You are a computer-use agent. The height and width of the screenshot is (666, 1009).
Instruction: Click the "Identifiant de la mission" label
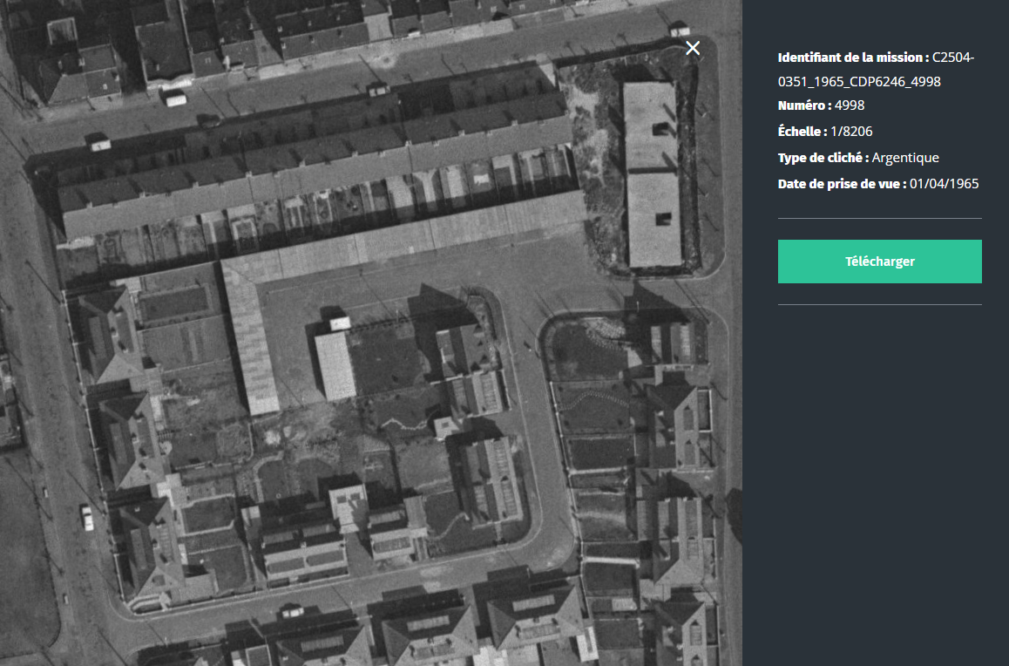point(852,58)
